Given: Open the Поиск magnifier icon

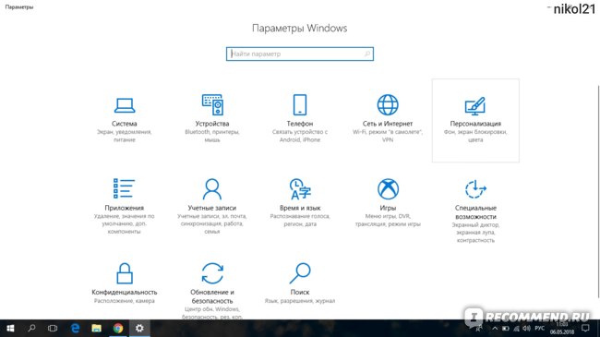Looking at the screenshot, I should (300, 272).
